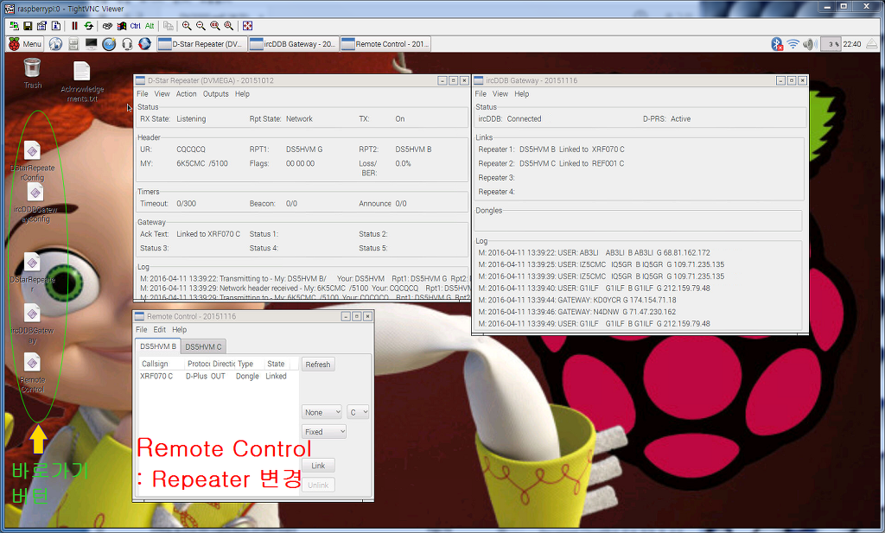Click the Bluetooth tray icon
This screenshot has width=885, height=533.
(x=777, y=44)
